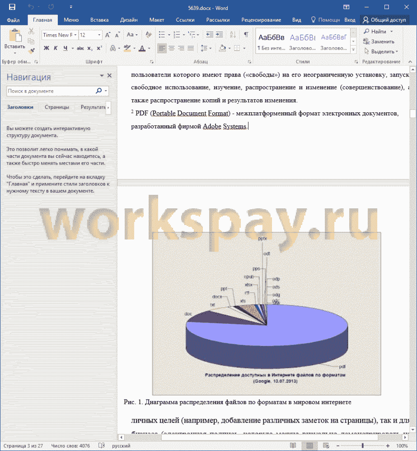Image resolution: width=417 pixels, height=451 pixels.
Task: Close the Navigation pane
Action: click(109, 75)
